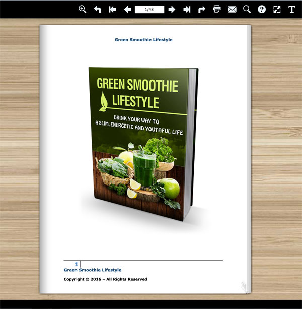The image size is (302, 309).
Task: Share by email envelope icon
Action: click(x=232, y=9)
